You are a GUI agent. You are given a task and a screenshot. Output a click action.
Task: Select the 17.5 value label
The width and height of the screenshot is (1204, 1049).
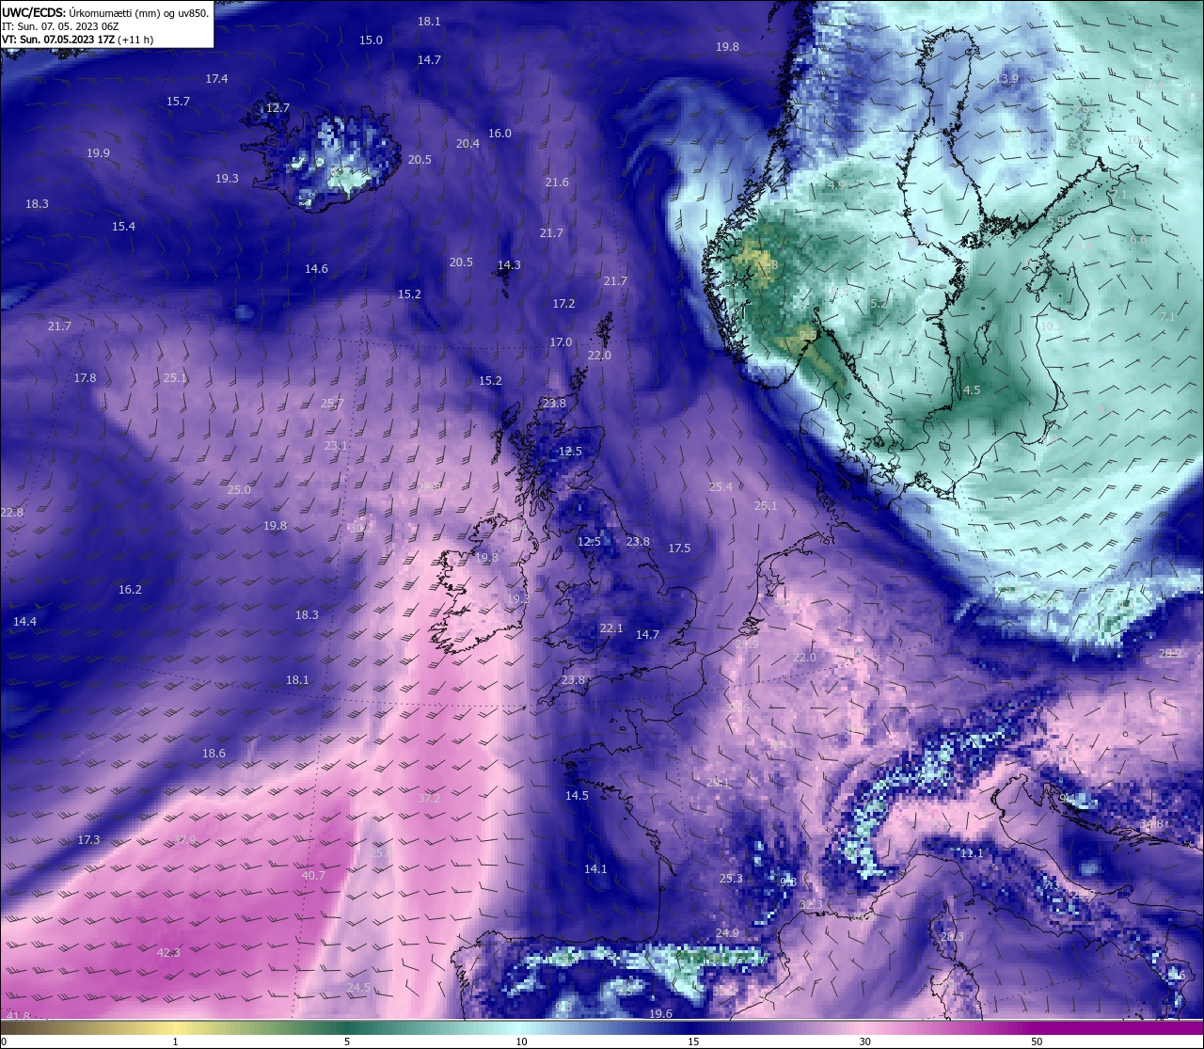pyautogui.click(x=679, y=548)
